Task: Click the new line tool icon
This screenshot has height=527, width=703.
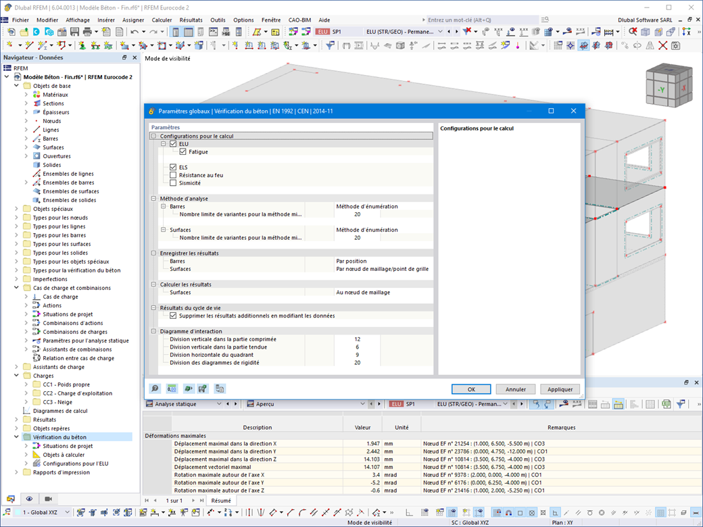Action: pyautogui.click(x=30, y=45)
